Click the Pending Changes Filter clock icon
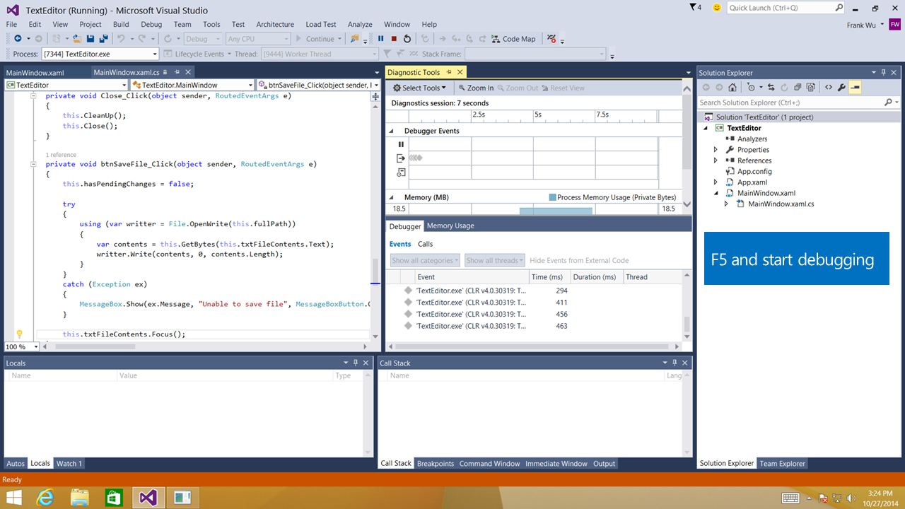 tap(751, 88)
